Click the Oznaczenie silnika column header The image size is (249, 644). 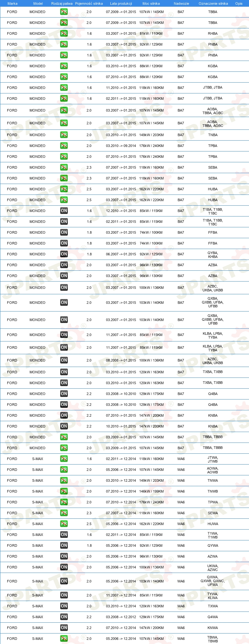tap(213, 4)
